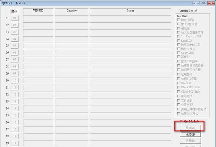Select port button 01
Screen dimensions: 216x147
tap(14, 18)
